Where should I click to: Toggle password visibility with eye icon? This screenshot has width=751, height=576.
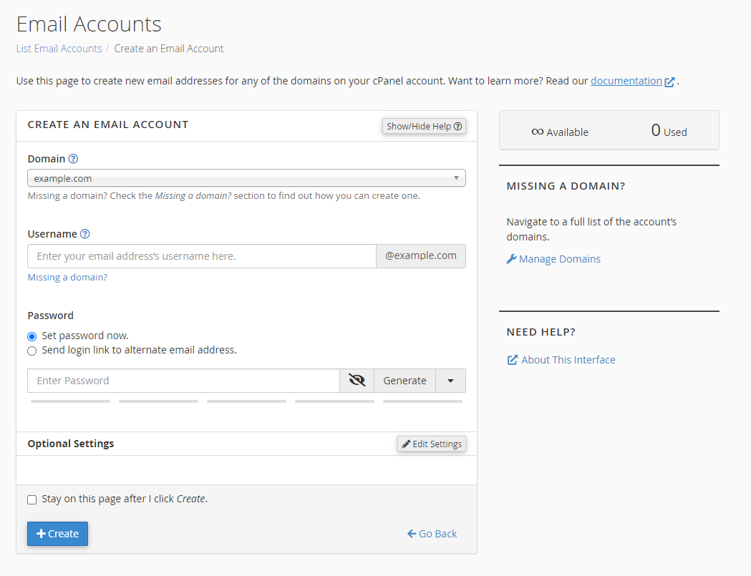(x=357, y=380)
